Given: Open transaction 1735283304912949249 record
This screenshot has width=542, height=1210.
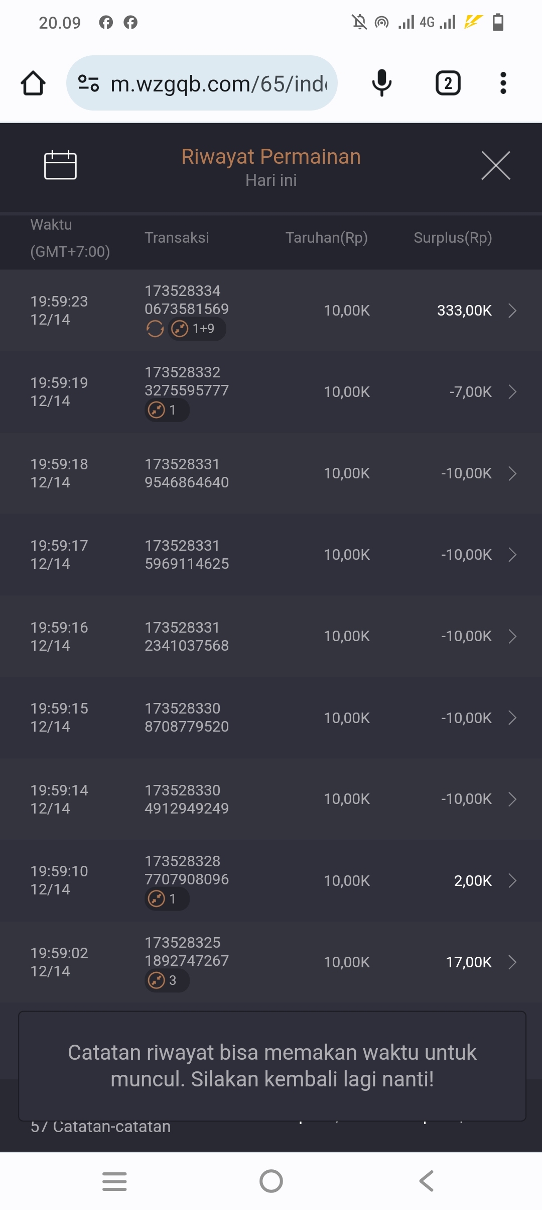Looking at the screenshot, I should coord(187,799).
